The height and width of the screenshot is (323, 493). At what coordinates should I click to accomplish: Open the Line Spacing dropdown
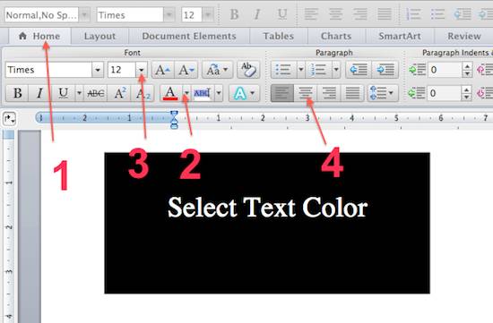click(383, 93)
